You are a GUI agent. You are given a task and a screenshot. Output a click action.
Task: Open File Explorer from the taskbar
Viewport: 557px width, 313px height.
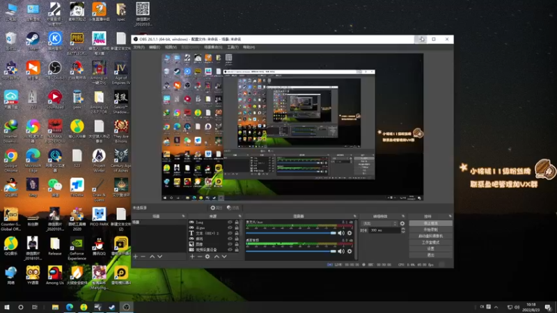click(x=55, y=307)
